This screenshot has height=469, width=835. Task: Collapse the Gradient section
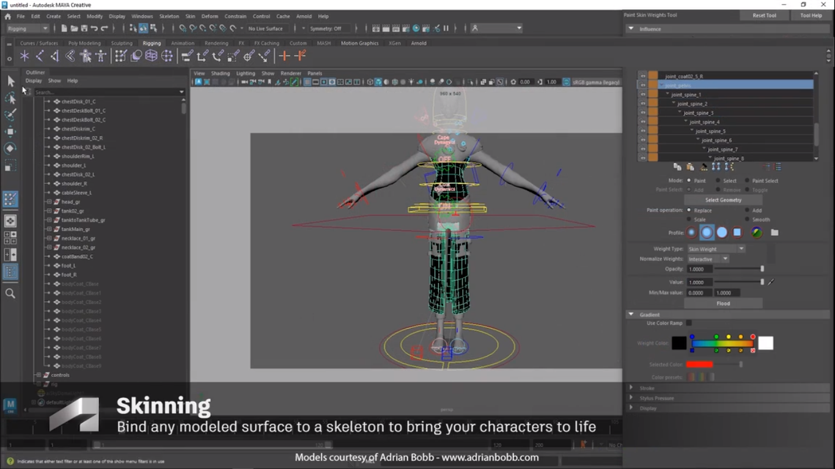tap(631, 314)
